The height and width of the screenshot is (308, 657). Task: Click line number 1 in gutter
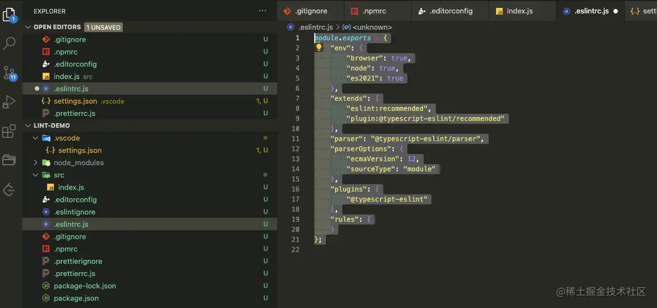297,38
